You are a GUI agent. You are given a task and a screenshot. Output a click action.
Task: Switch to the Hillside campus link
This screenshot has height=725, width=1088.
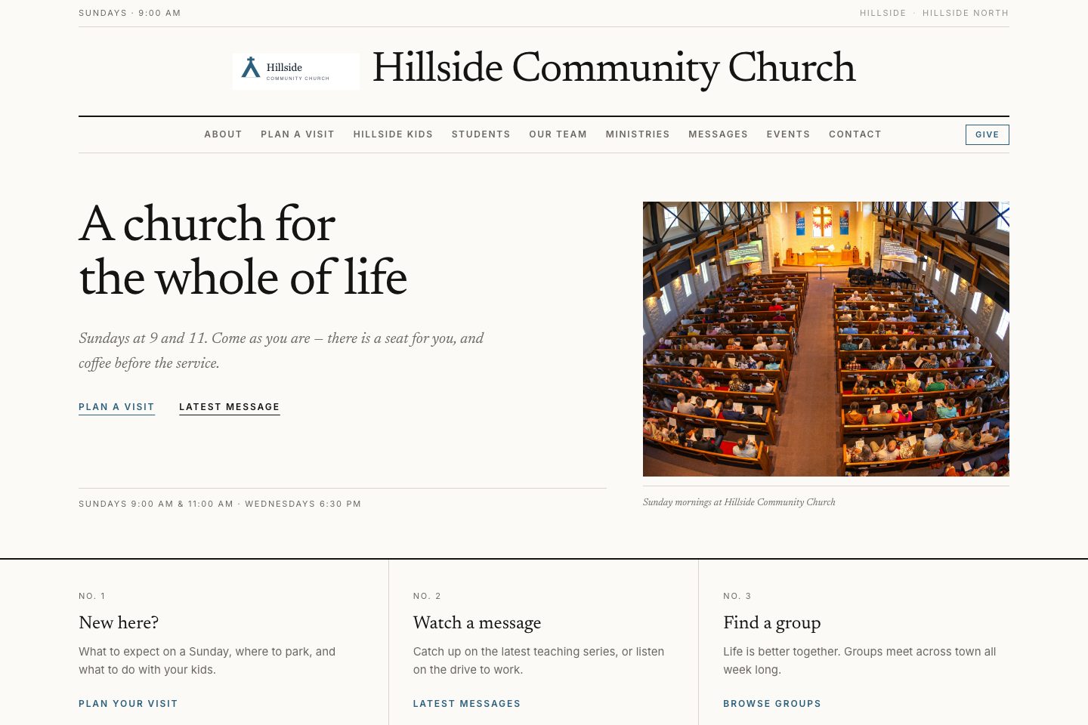(882, 13)
